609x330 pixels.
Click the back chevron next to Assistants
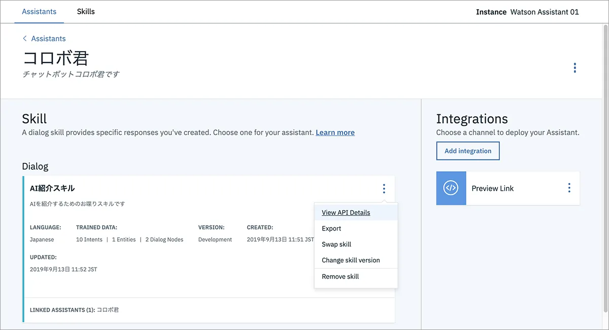coord(24,39)
